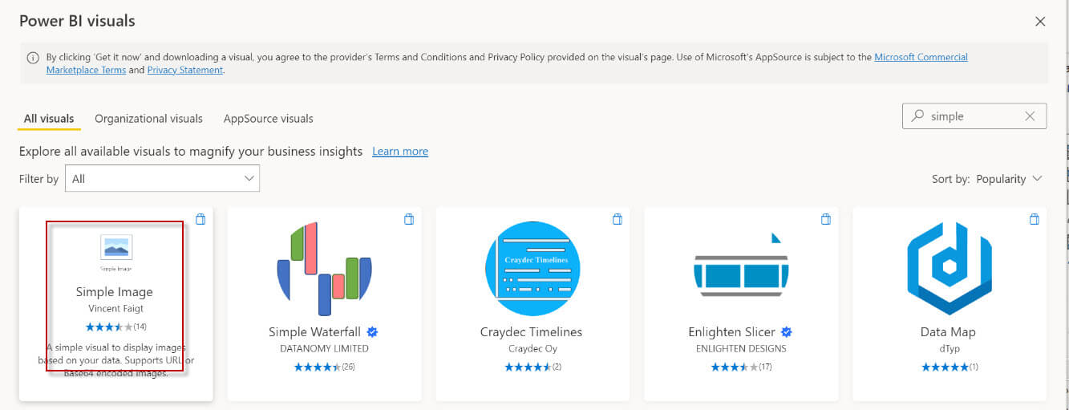Close the Power BI visuals dialog
The image size is (1069, 410).
1040,22
